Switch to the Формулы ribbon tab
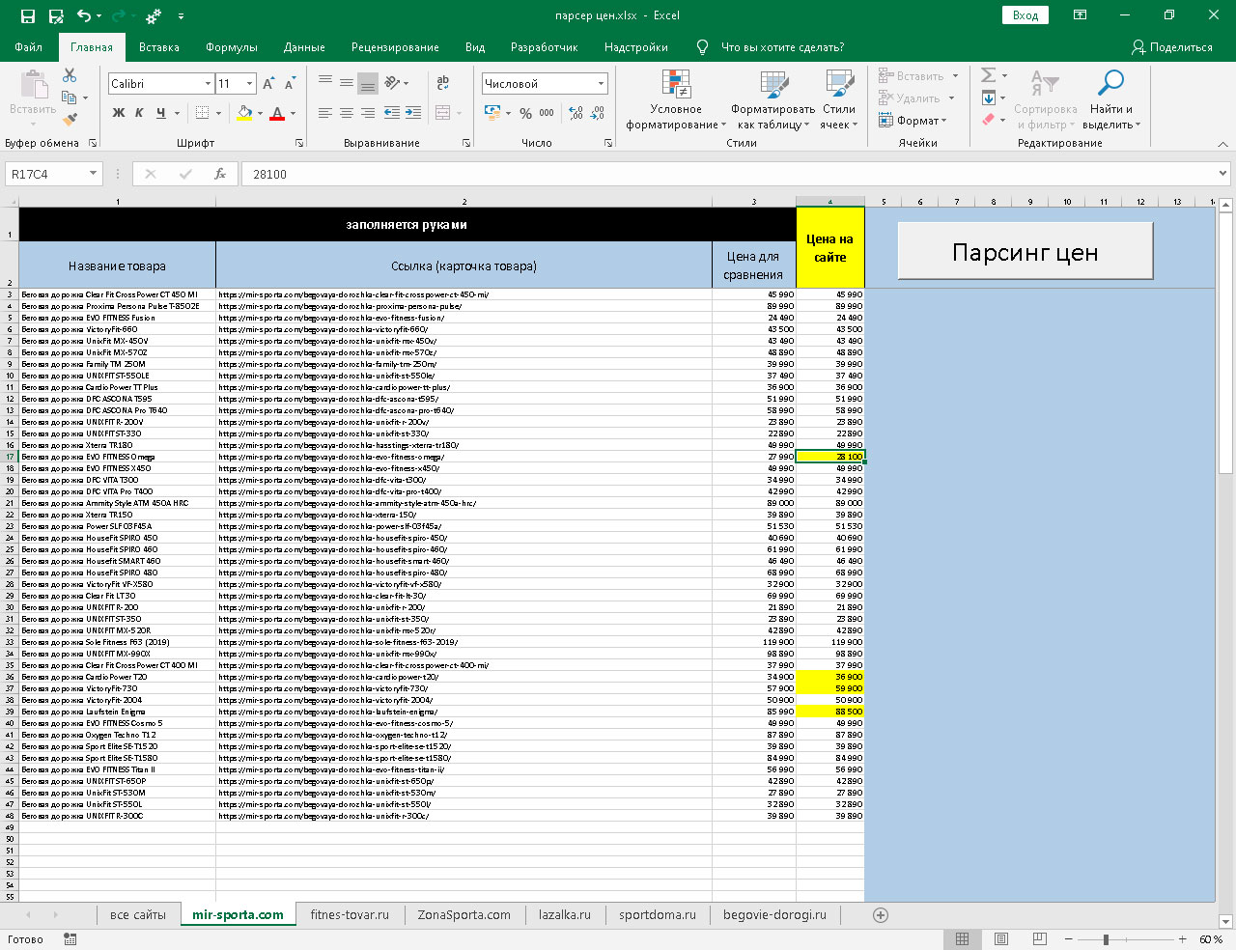This screenshot has width=1236, height=950. (232, 47)
